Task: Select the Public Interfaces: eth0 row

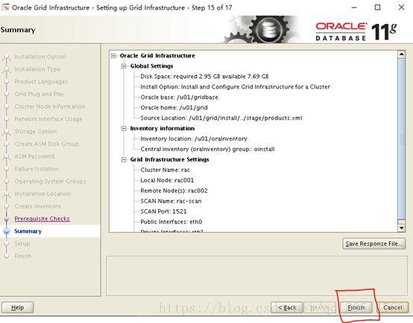Action: coord(171,222)
